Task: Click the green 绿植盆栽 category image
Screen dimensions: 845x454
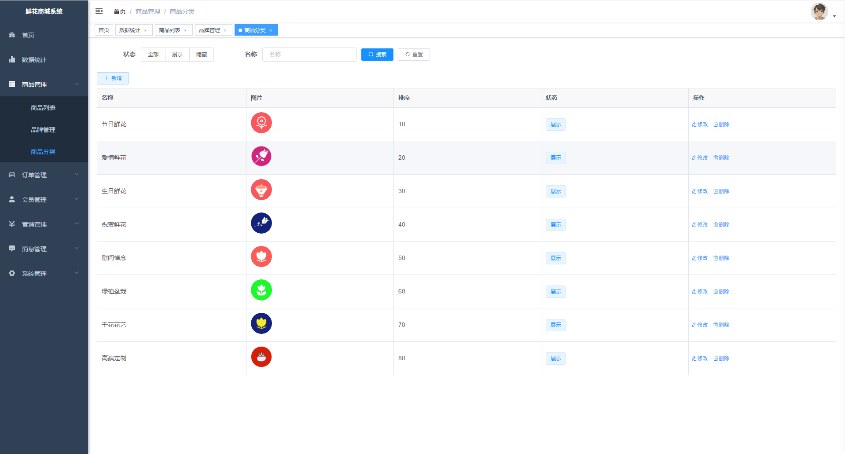Action: click(x=261, y=290)
